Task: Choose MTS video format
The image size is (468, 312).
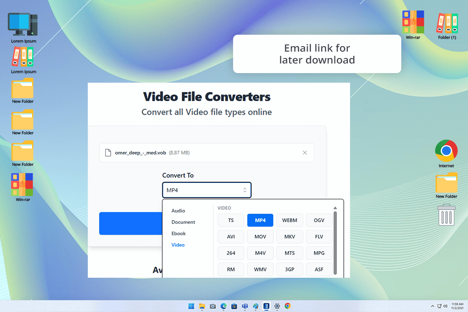Action: 289,253
